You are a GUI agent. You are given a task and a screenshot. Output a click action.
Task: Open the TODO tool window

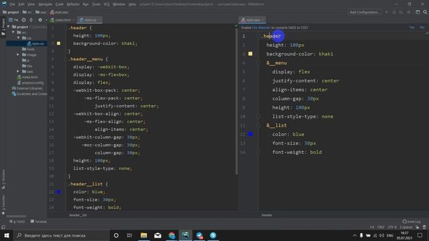17,222
